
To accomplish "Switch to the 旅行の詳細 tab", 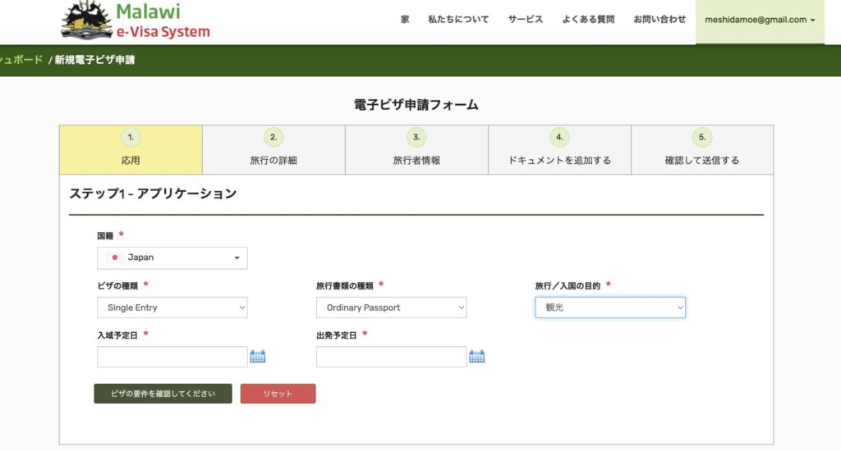I will point(273,160).
